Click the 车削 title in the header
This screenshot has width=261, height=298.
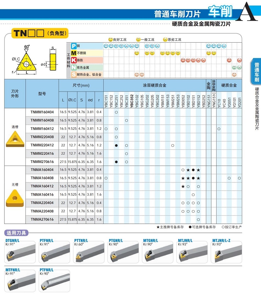[x=220, y=12]
